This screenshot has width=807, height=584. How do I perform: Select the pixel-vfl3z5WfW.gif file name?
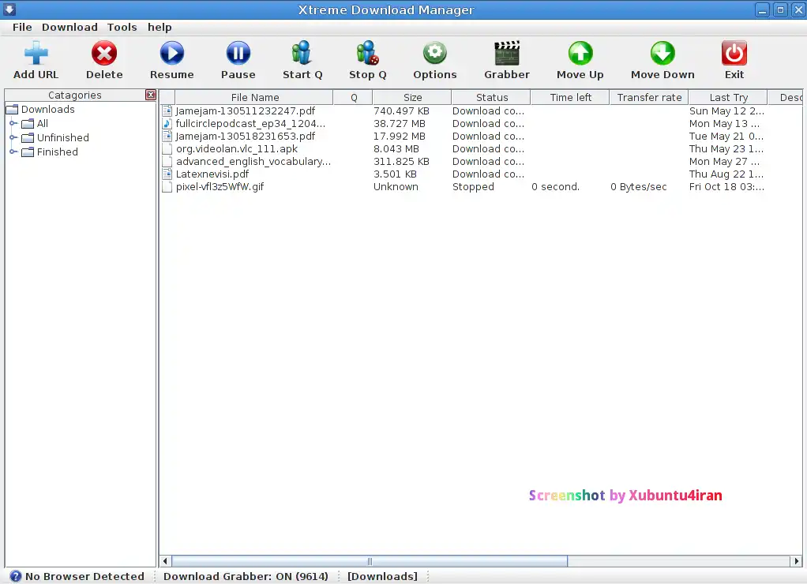(x=220, y=187)
